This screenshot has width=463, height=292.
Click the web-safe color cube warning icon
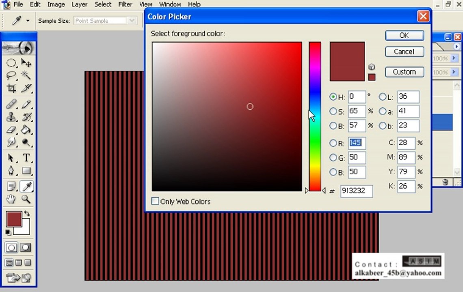point(372,67)
